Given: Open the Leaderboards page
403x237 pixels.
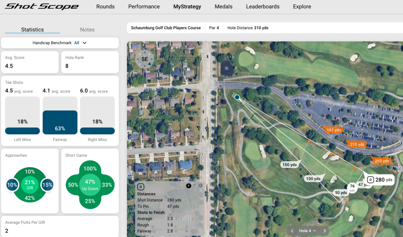Looking at the screenshot, I should [262, 6].
